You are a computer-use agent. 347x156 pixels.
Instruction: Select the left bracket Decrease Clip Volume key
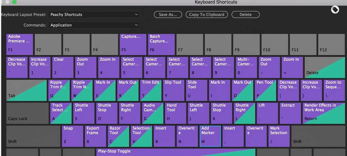point(288,91)
